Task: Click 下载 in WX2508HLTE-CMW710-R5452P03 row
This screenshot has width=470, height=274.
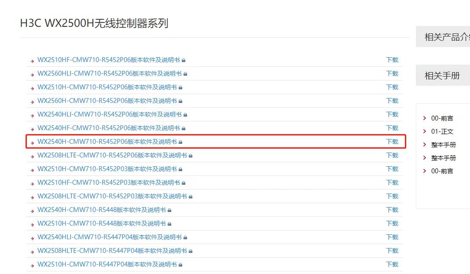Action: pyautogui.click(x=392, y=196)
